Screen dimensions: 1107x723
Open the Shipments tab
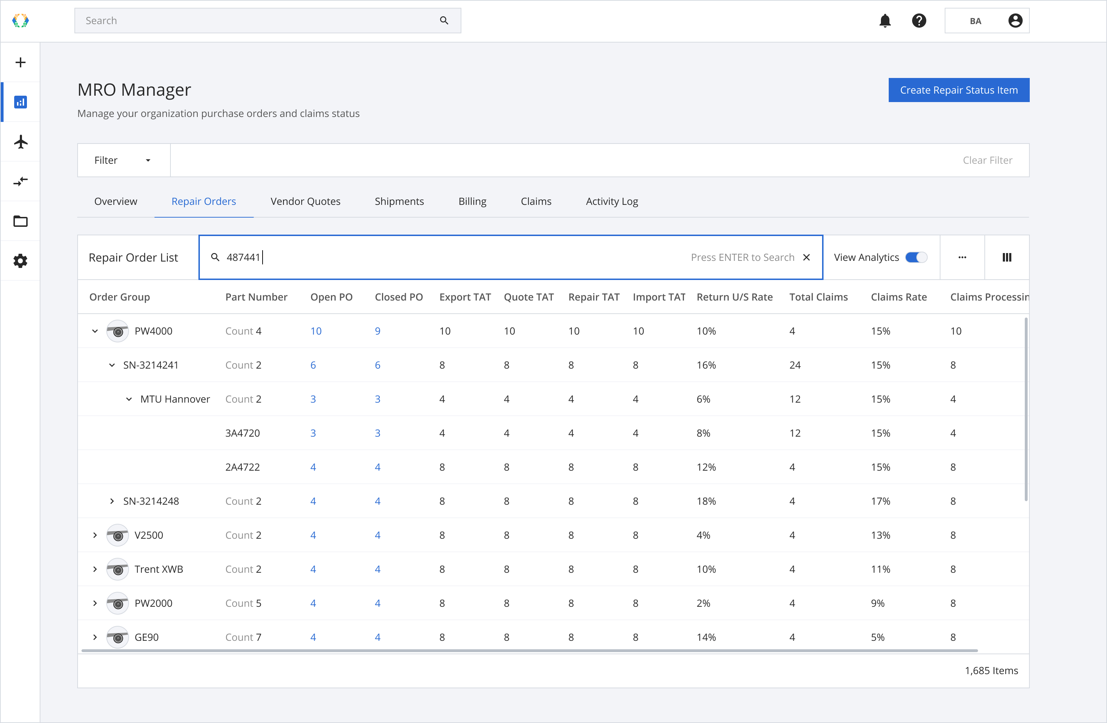399,201
